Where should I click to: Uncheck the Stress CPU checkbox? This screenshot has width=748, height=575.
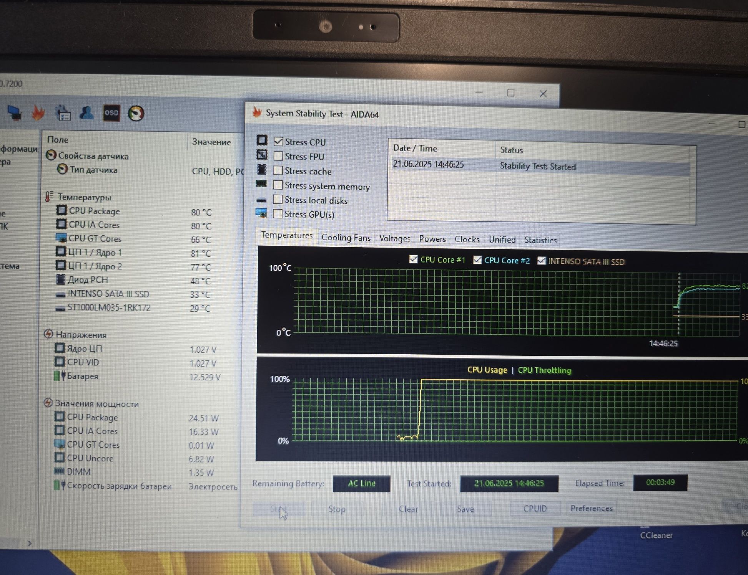[x=278, y=141]
